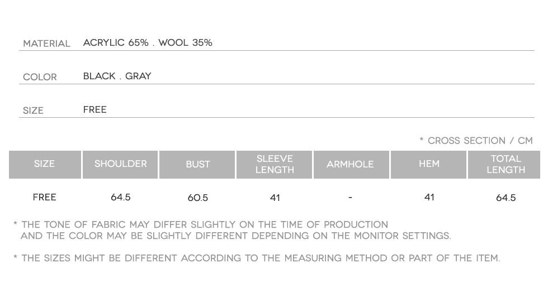Select the ACRYLIC 65% . WOOL 35% text

point(148,43)
